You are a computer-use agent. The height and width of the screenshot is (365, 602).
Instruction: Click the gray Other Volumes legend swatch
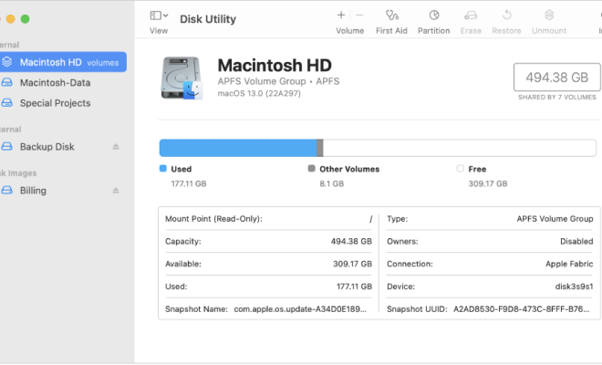311,168
